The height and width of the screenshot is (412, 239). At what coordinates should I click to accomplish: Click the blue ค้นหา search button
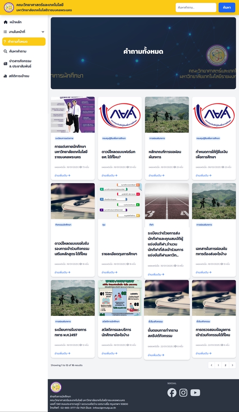(x=227, y=7)
